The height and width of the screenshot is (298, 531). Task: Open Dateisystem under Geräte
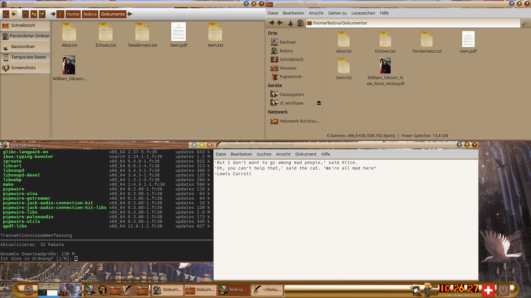point(293,94)
